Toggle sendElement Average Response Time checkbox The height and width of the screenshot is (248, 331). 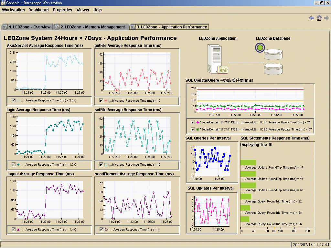tap(101, 230)
